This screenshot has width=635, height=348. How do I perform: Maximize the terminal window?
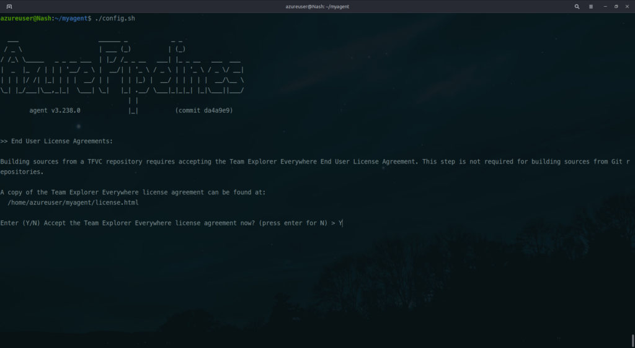616,6
